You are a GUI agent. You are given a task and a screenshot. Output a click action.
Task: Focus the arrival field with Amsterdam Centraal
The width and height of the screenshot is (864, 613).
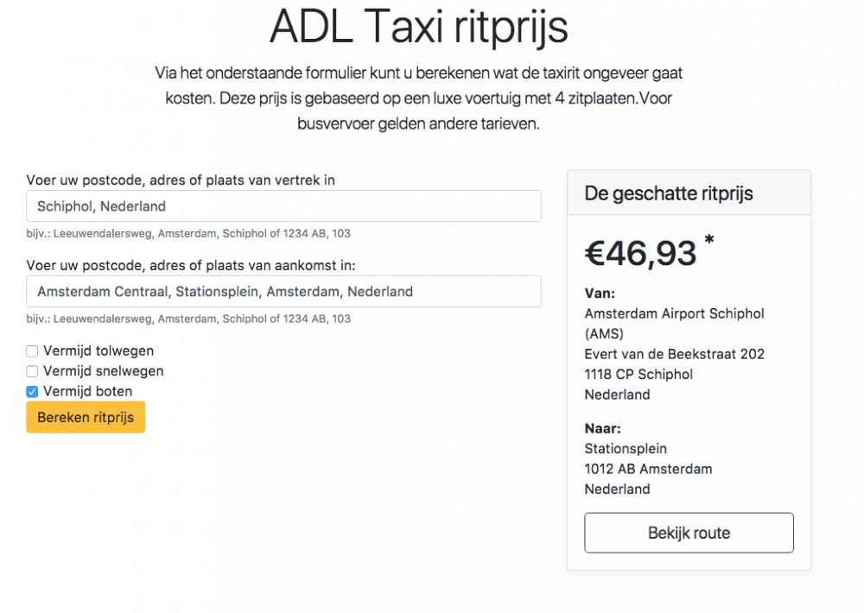[283, 292]
